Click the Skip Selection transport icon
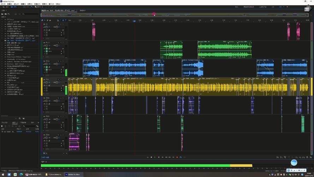Viewport: 314px width, 177px height. tap(184, 157)
